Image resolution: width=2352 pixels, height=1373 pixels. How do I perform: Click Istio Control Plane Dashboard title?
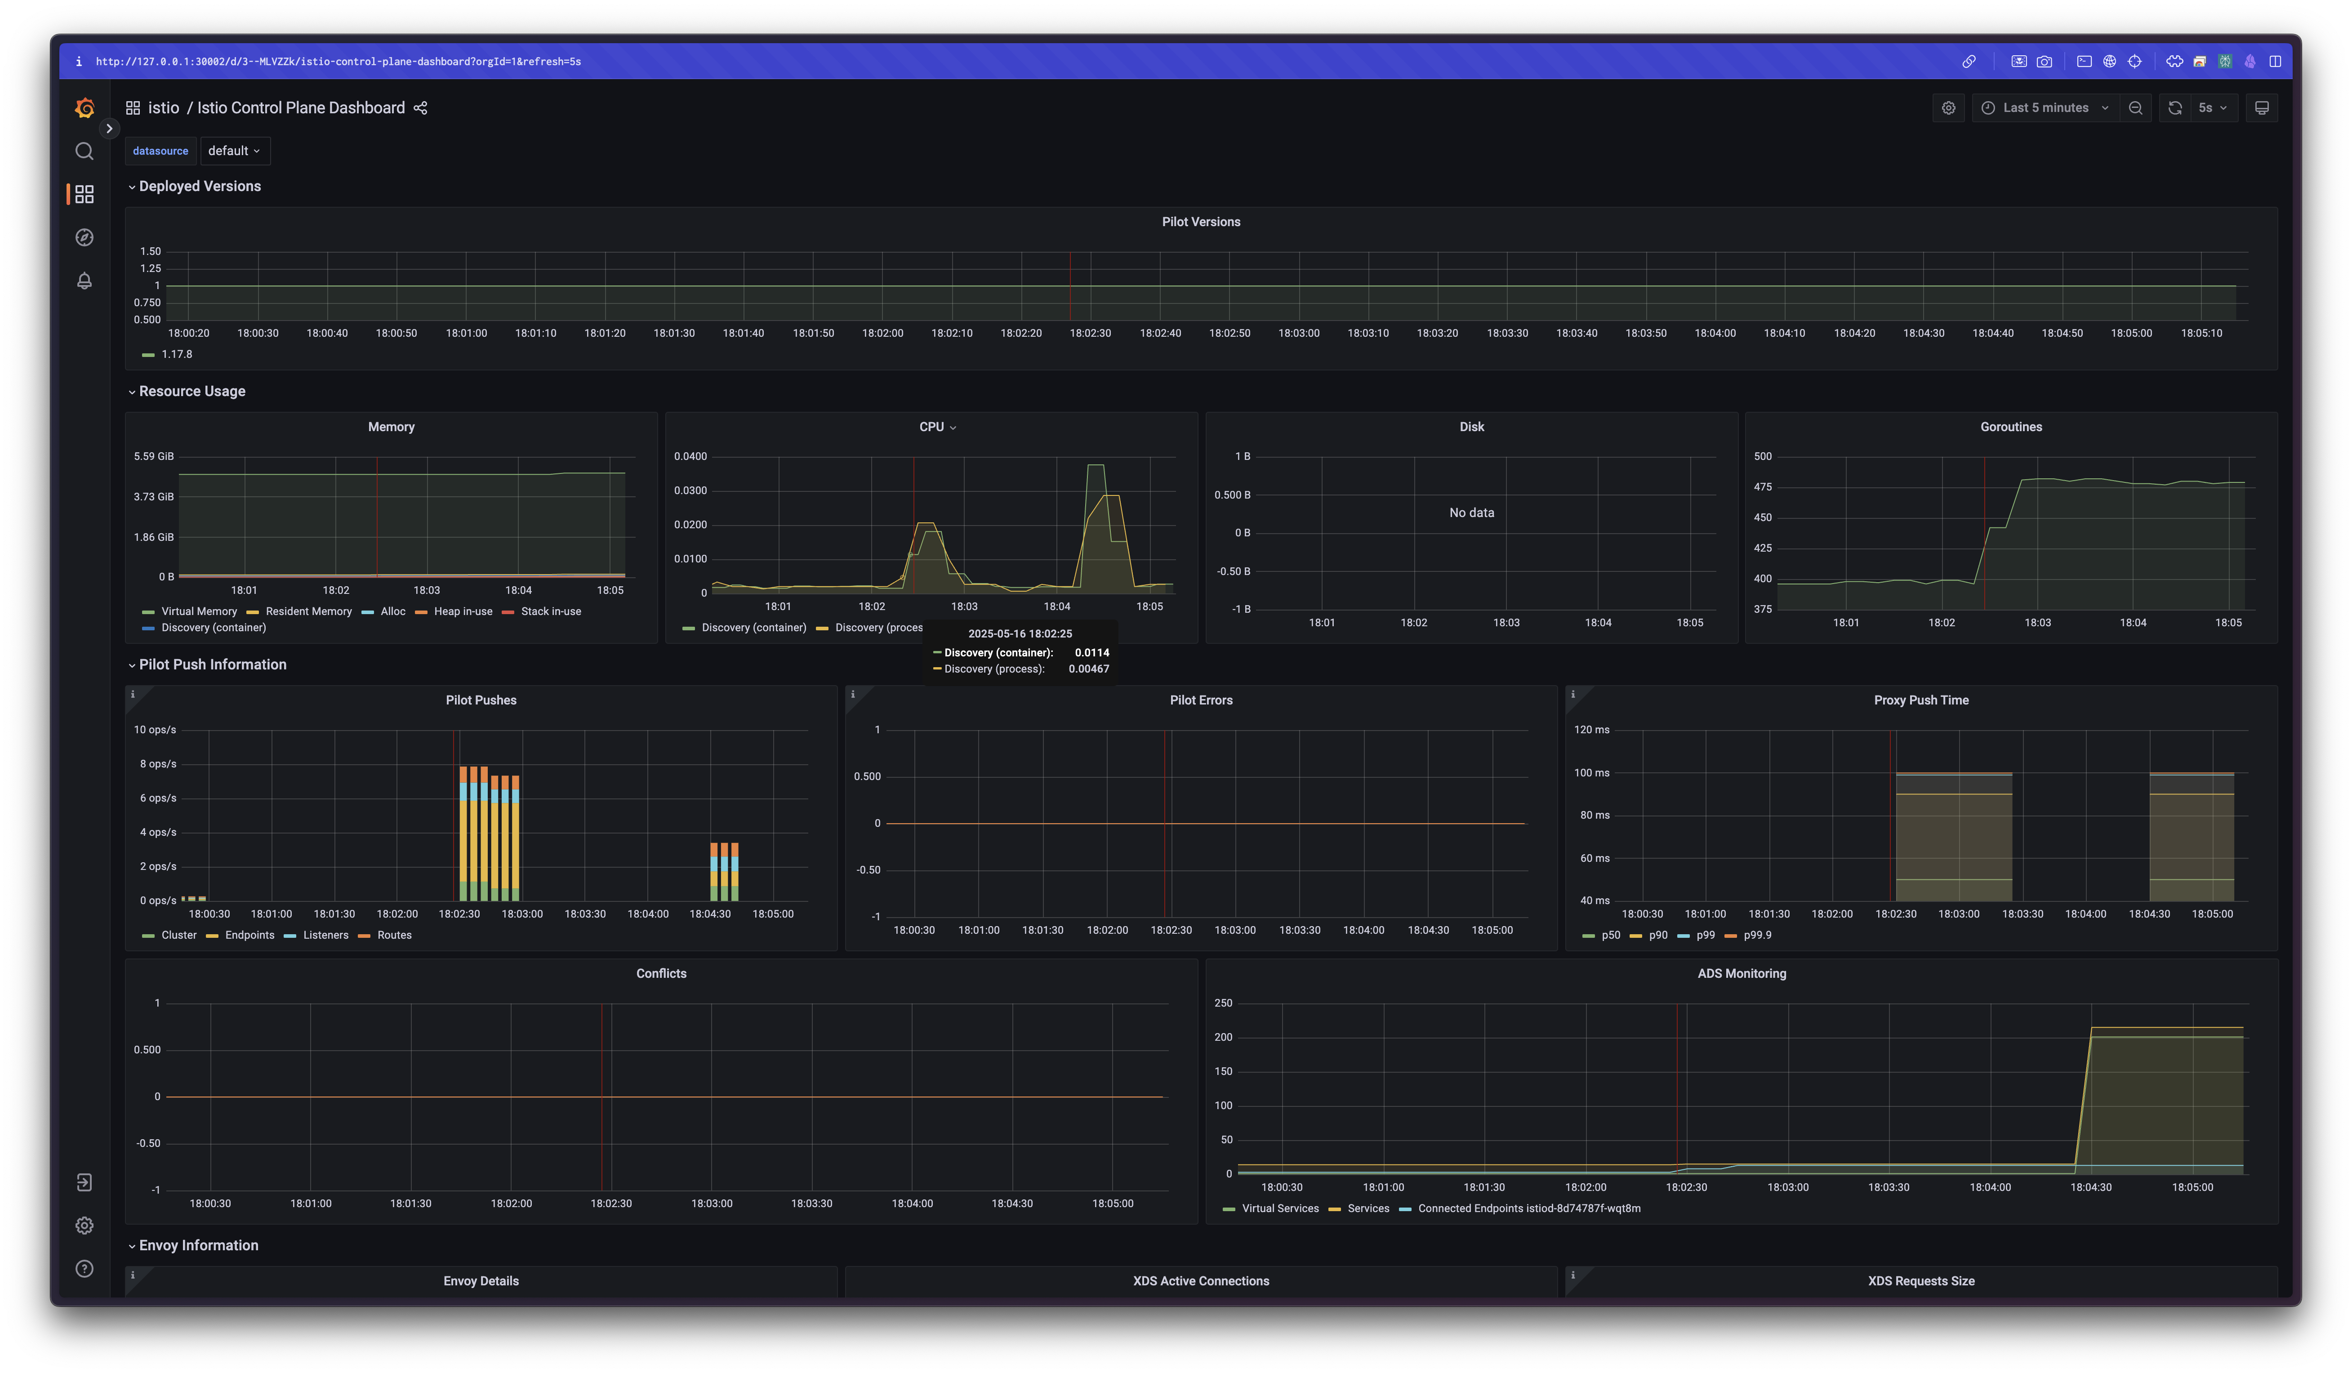point(301,108)
